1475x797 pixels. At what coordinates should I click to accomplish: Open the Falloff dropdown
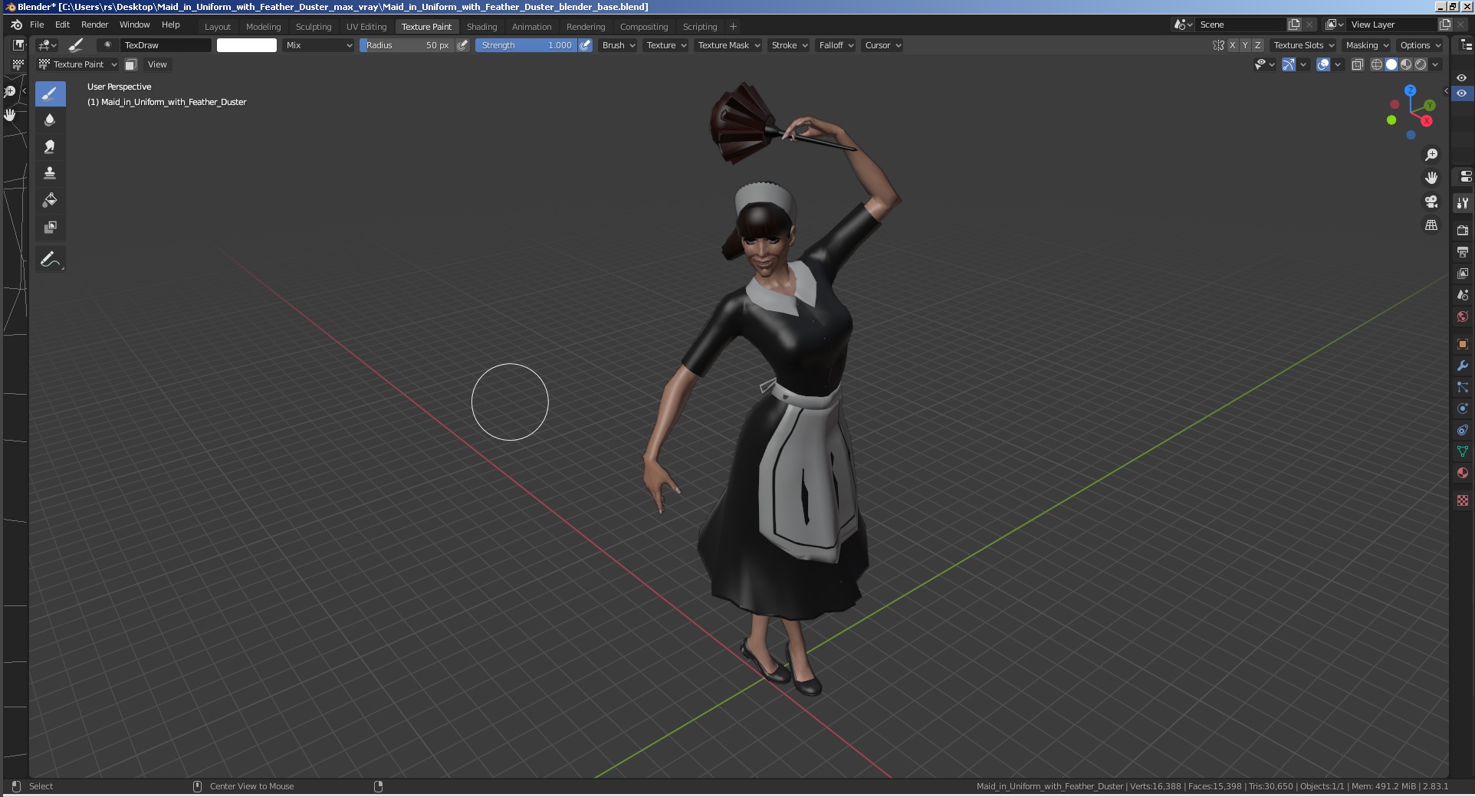[x=836, y=45]
